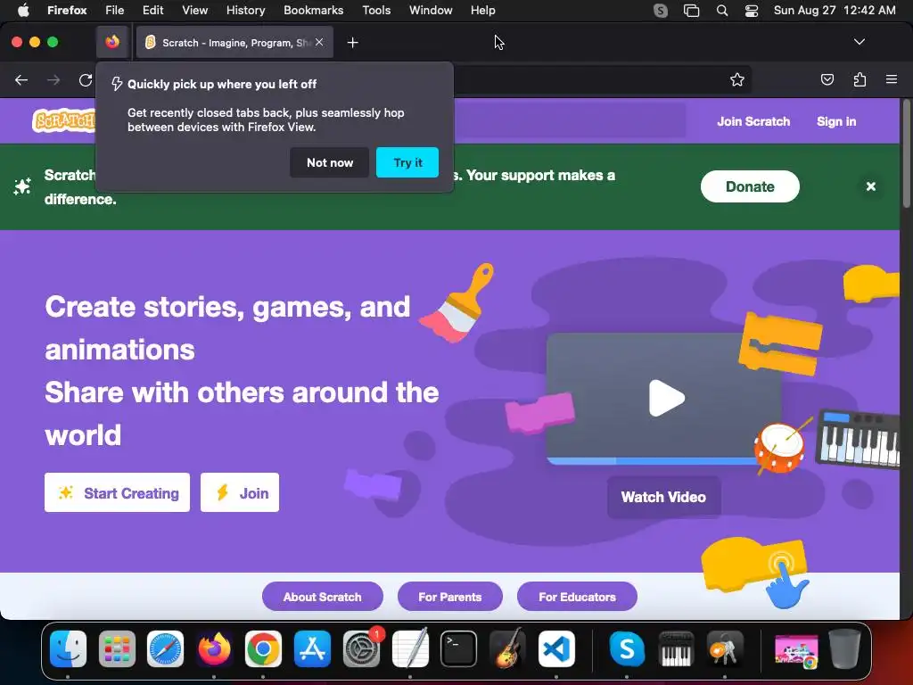
Task: Open the For Educators page
Action: coord(577,597)
